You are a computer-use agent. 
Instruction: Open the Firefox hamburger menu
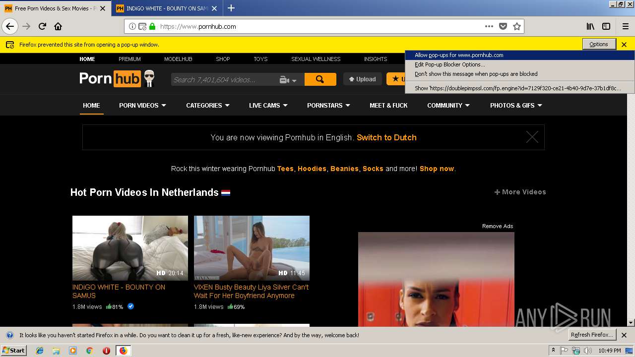[625, 26]
